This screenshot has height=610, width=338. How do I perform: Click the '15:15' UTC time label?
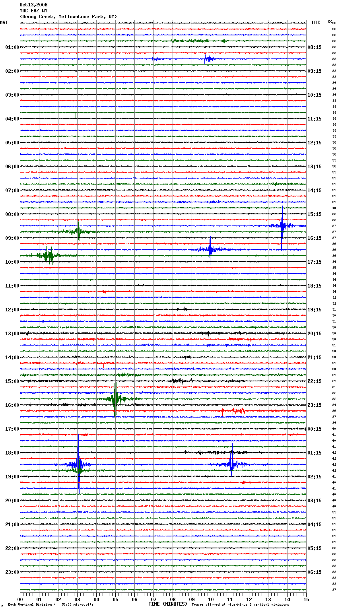(315, 214)
